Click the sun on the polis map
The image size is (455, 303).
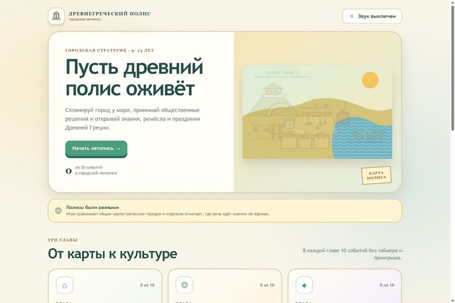[370, 80]
